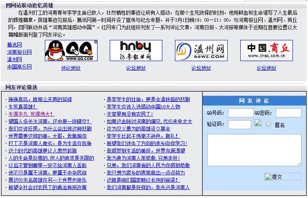Image resolution: width=308 pixels, height=198 pixels.
Task: Click 论坛地址 link under the 中国商丘 logo
Action: click(x=266, y=68)
